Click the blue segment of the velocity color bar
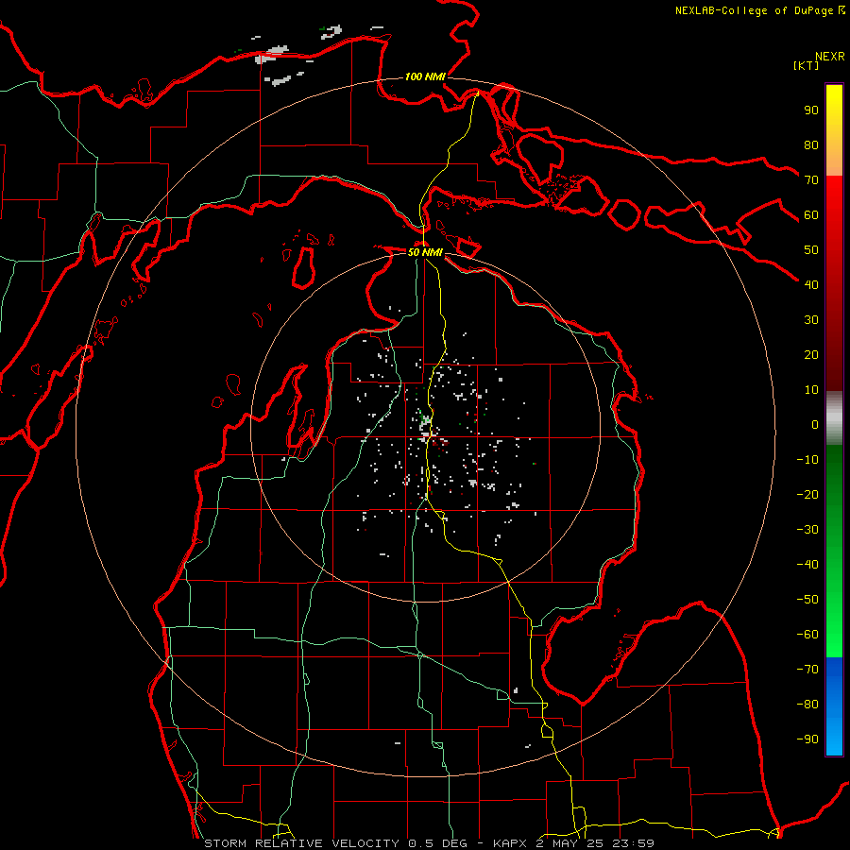The width and height of the screenshot is (850, 850). coord(834,706)
